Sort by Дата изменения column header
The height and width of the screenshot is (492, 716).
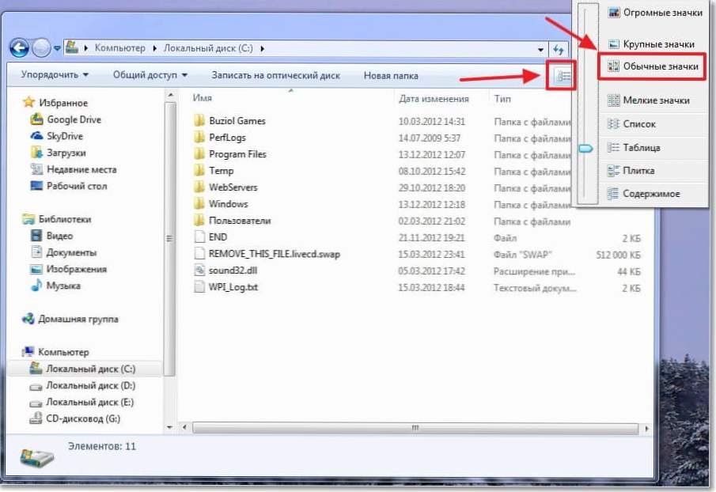(x=434, y=99)
